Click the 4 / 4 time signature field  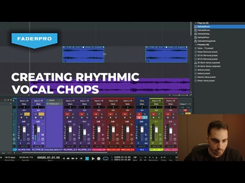pos(163,158)
